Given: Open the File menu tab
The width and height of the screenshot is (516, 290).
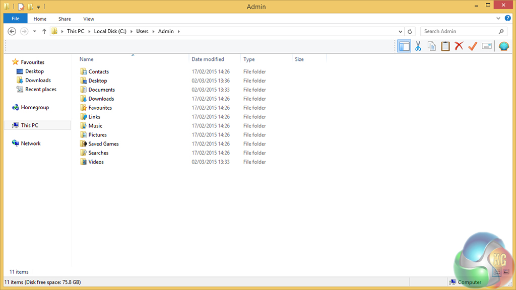Looking at the screenshot, I should click(16, 19).
